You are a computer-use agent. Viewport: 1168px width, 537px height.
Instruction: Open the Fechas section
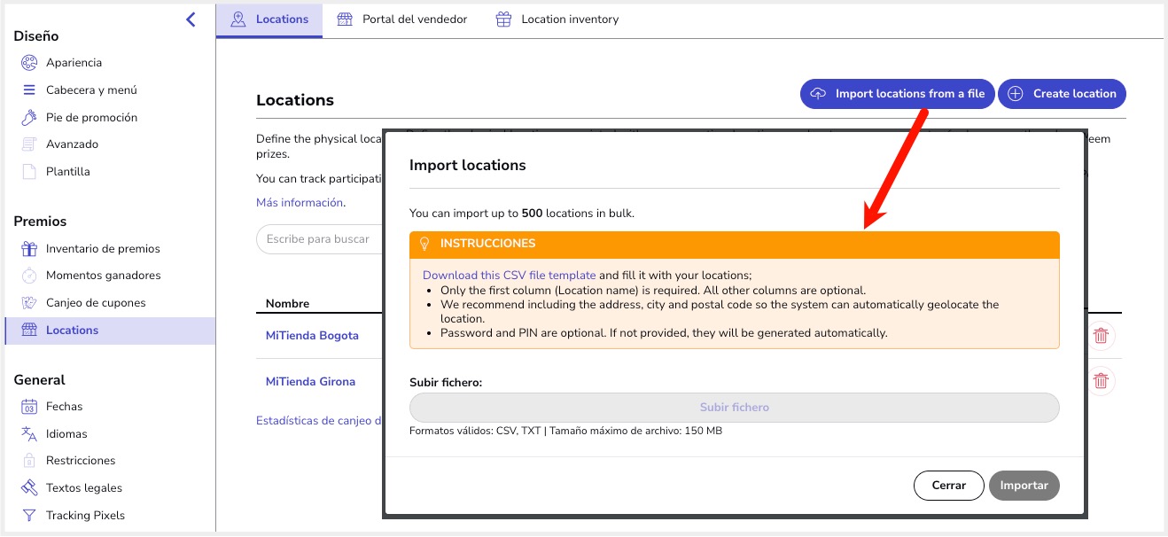(x=64, y=407)
